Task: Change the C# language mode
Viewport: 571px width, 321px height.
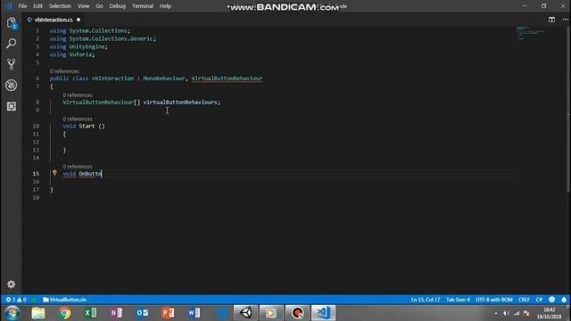Action: pyautogui.click(x=539, y=300)
